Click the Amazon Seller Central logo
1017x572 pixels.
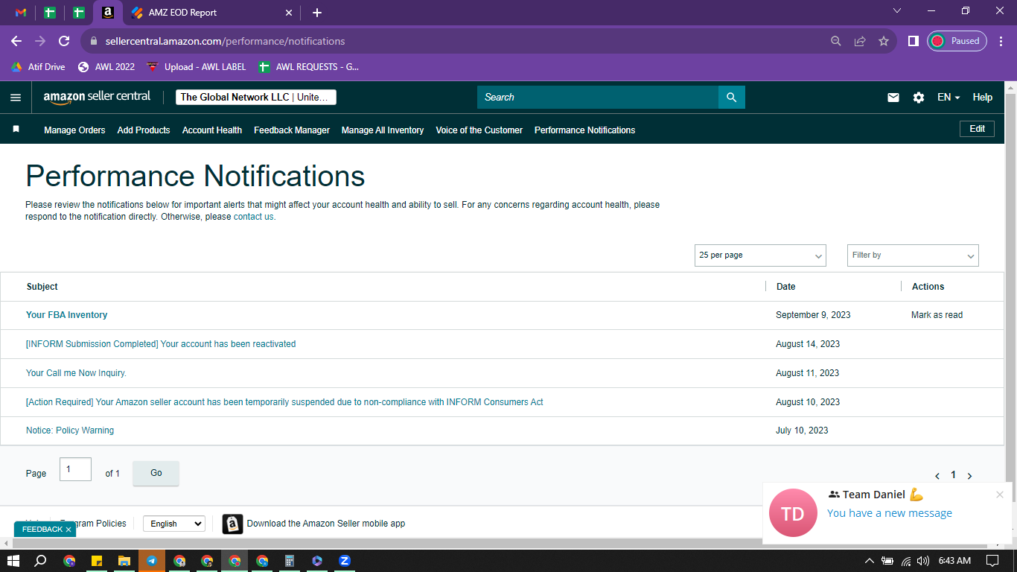point(97,98)
